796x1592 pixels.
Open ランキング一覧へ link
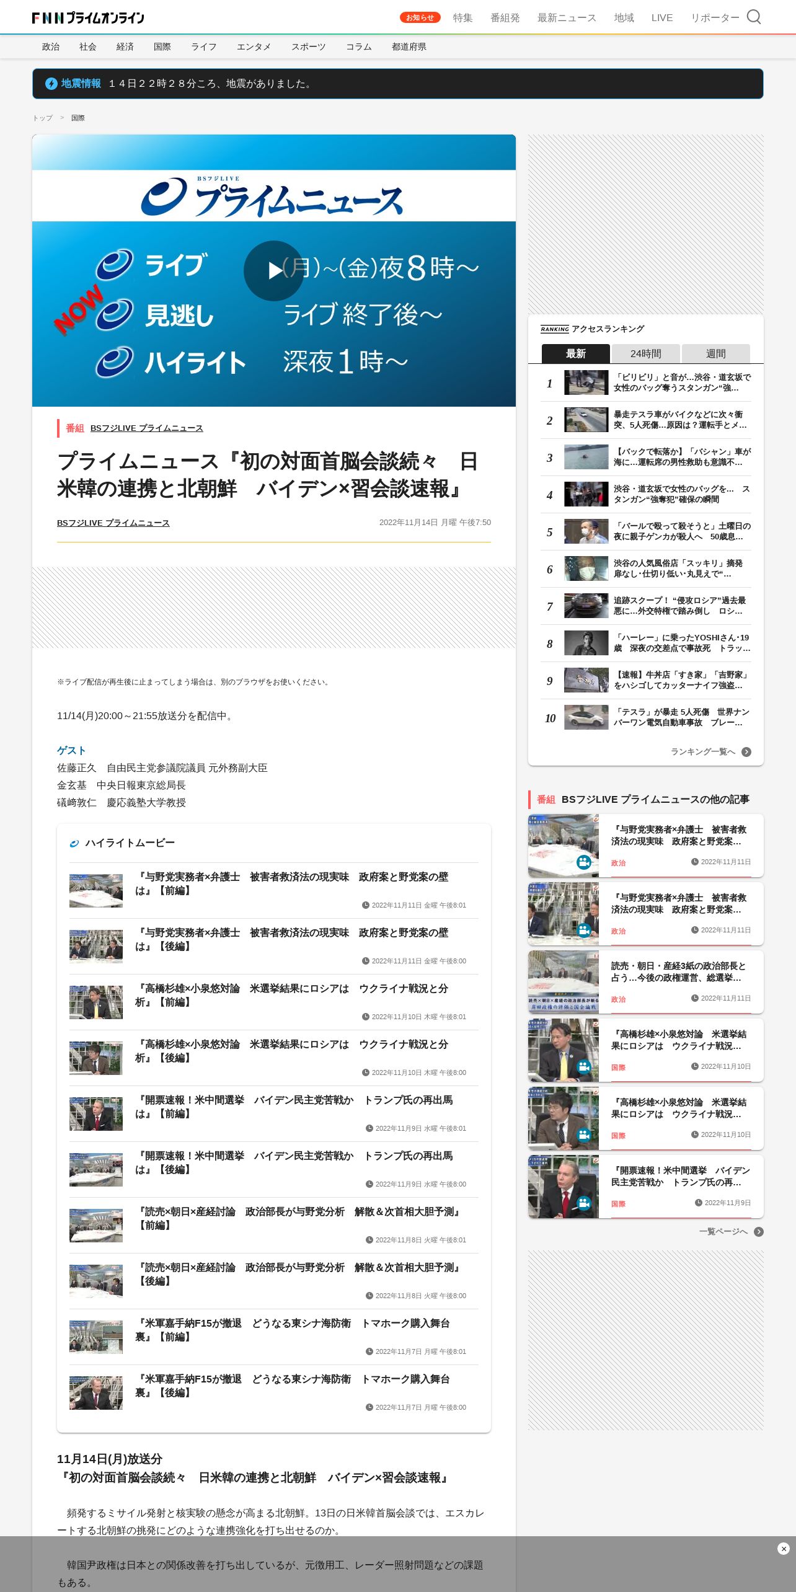[x=703, y=752]
